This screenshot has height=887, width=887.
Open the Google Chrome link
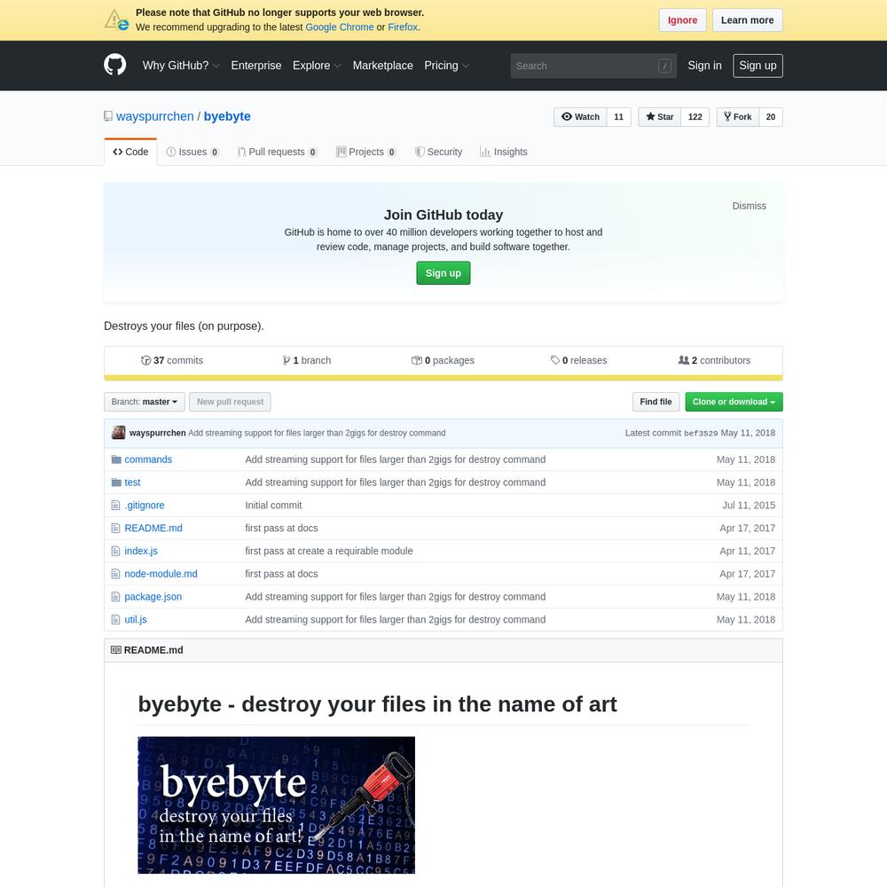point(340,27)
